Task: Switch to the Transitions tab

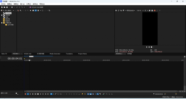Action: pyautogui.click(x=69, y=54)
